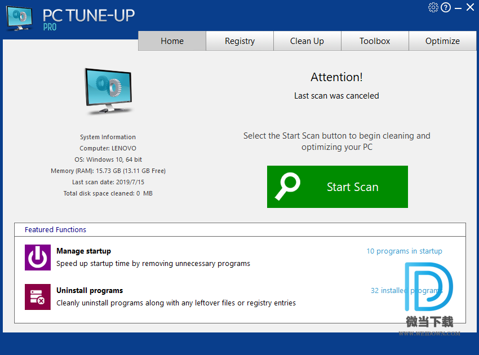Switch to the Home tab

(172, 41)
